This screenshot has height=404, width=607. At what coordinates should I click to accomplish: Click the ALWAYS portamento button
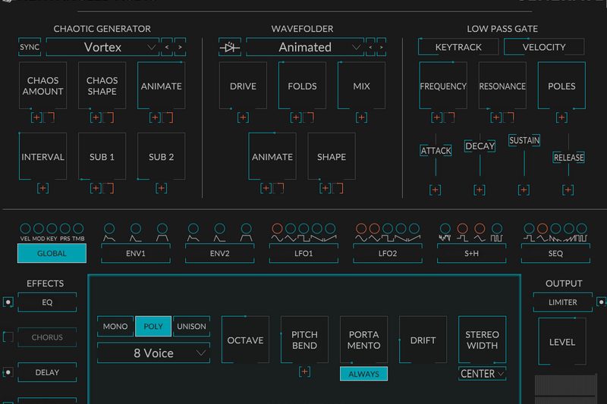coord(364,374)
